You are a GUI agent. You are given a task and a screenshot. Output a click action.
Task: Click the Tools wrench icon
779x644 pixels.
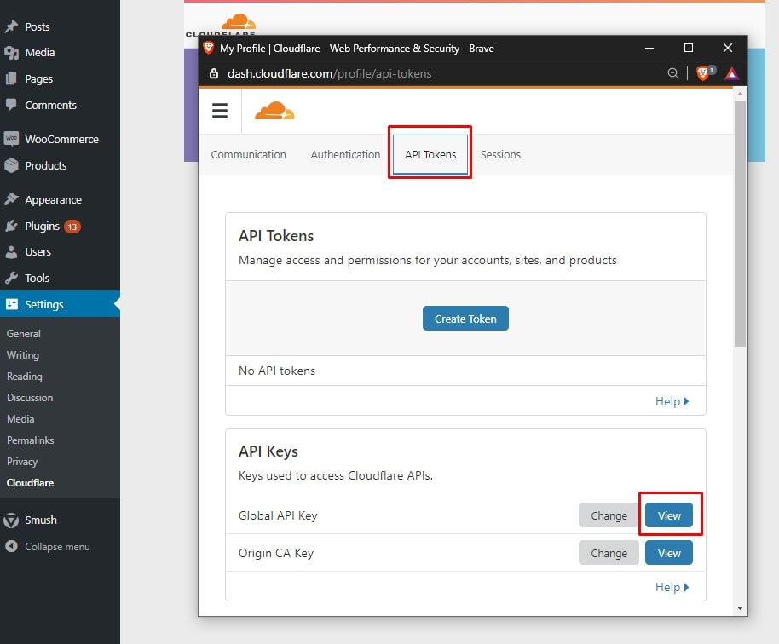click(x=11, y=278)
